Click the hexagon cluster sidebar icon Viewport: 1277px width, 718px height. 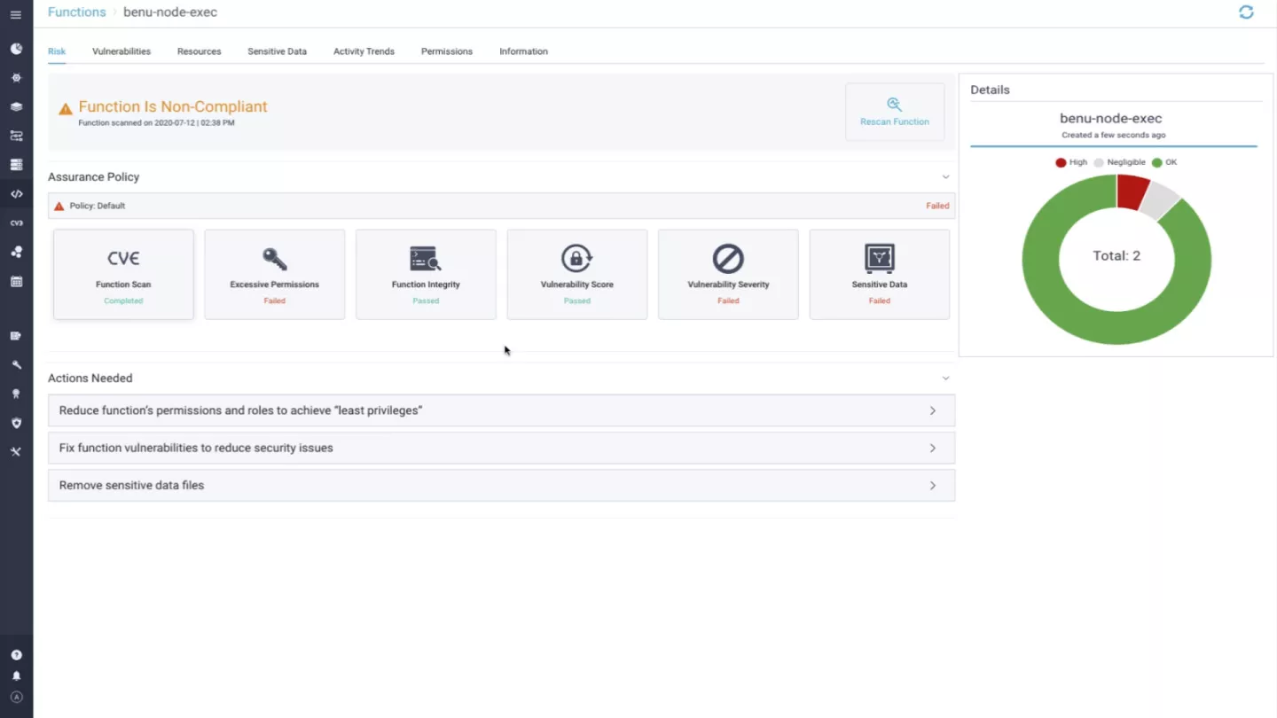coord(16,252)
